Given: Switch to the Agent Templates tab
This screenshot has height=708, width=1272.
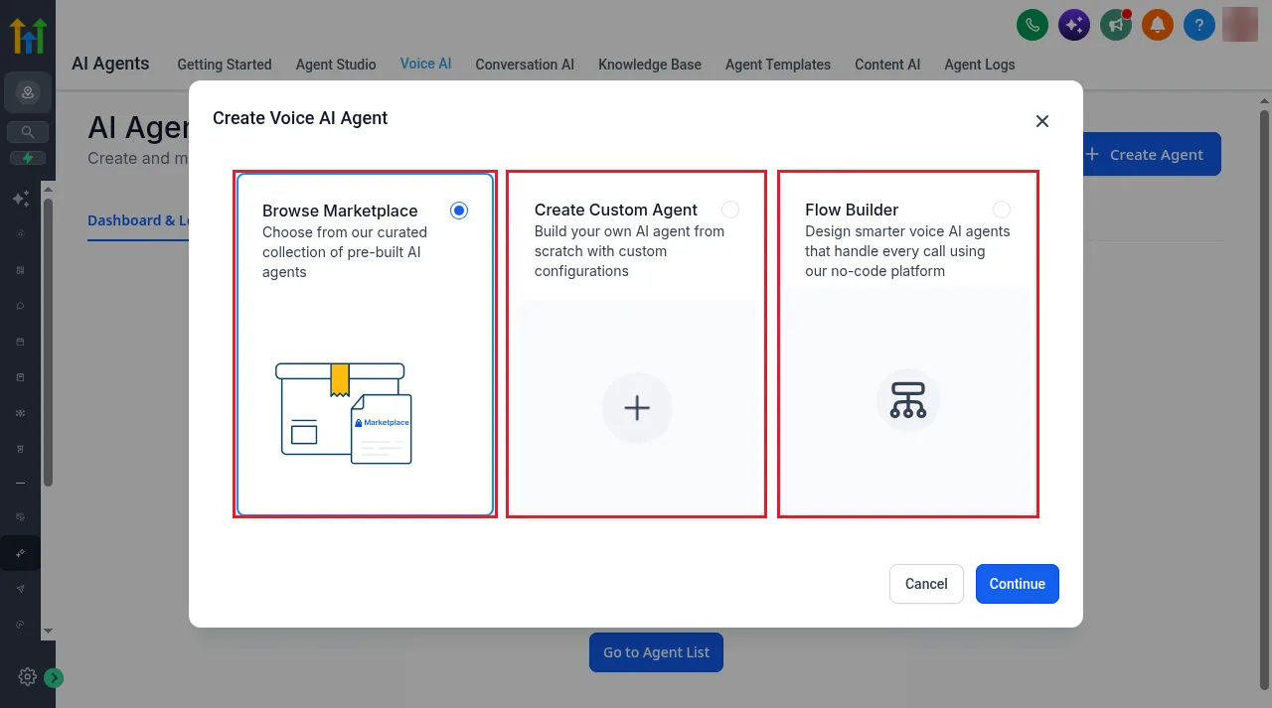Looking at the screenshot, I should click(x=778, y=65).
